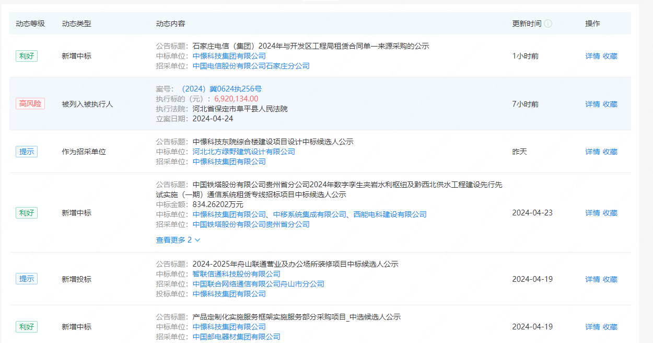
Task: Click 中憬科技集团有限公司 in the 石家庄电信 row
Action: (229, 56)
